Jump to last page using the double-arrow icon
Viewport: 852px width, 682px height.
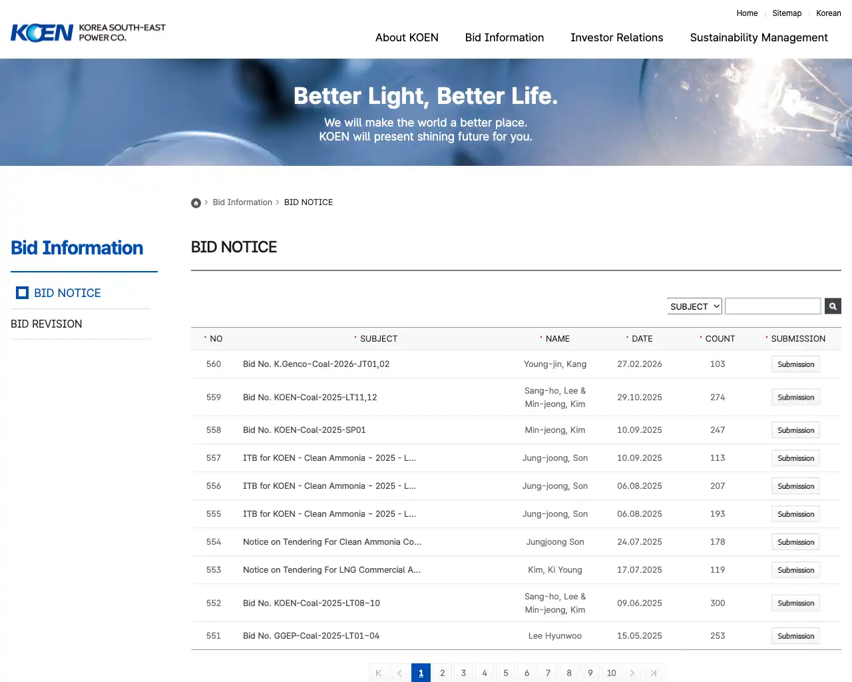[654, 673]
